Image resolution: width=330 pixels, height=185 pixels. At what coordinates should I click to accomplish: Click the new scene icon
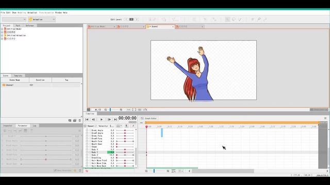click(75, 121)
